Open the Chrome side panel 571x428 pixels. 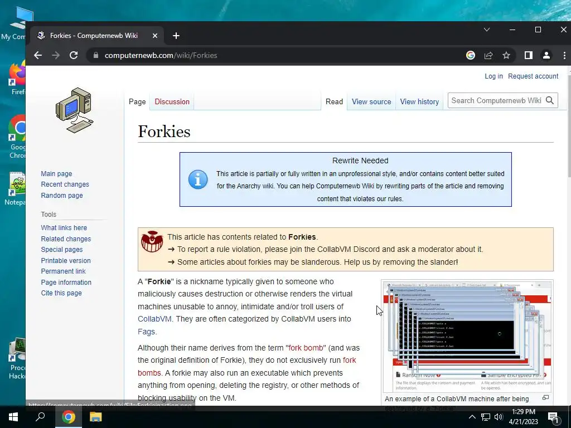tap(529, 55)
